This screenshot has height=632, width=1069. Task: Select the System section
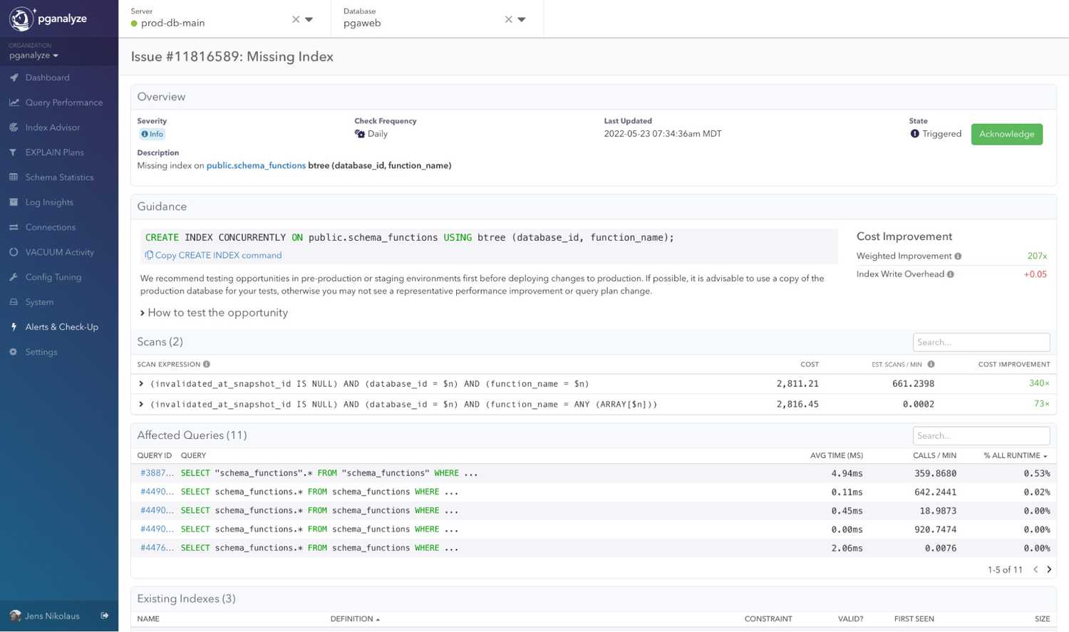pos(39,301)
